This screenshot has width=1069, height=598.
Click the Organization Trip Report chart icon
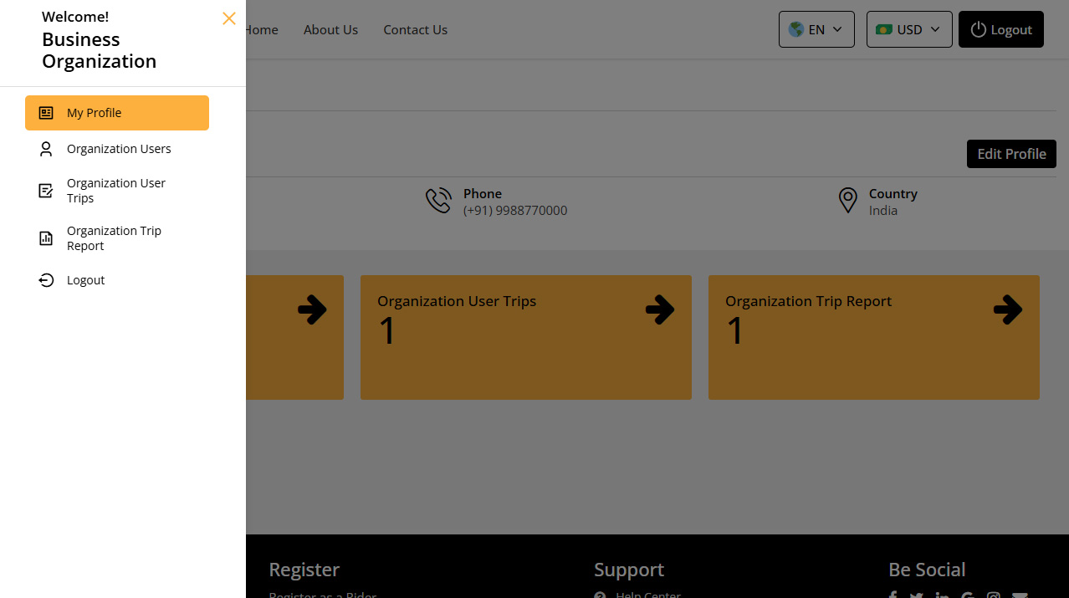(45, 238)
